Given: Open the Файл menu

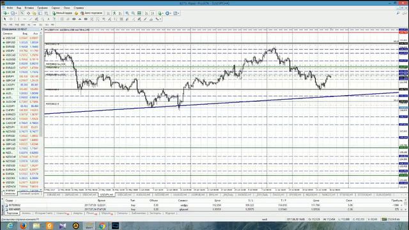Looking at the screenshot, I should click(x=10, y=8).
